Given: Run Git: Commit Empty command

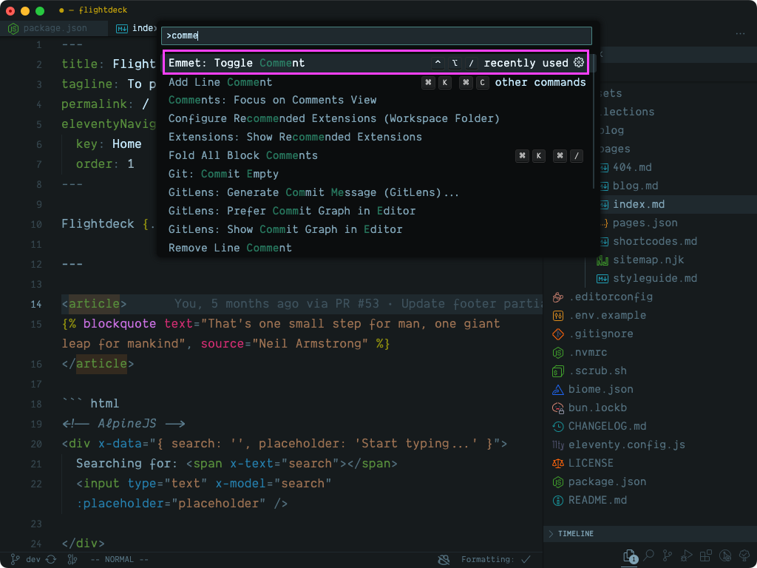Looking at the screenshot, I should click(376, 174).
